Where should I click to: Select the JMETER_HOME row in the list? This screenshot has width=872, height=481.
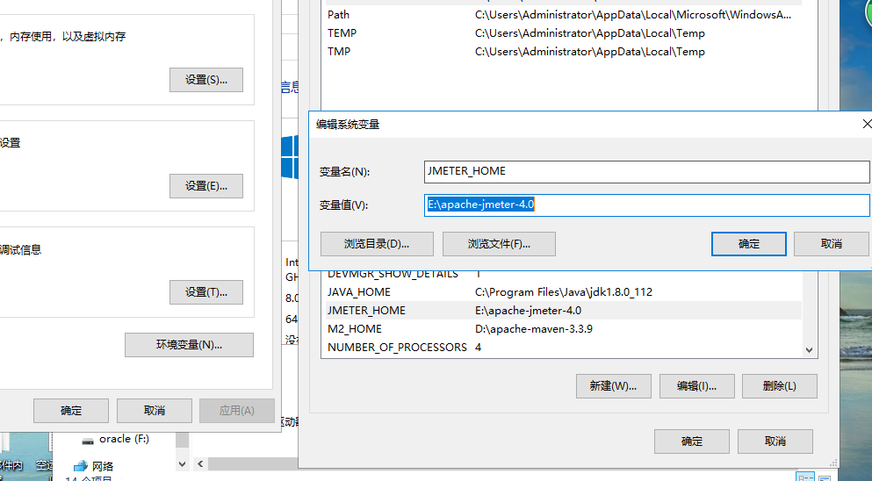pos(563,311)
